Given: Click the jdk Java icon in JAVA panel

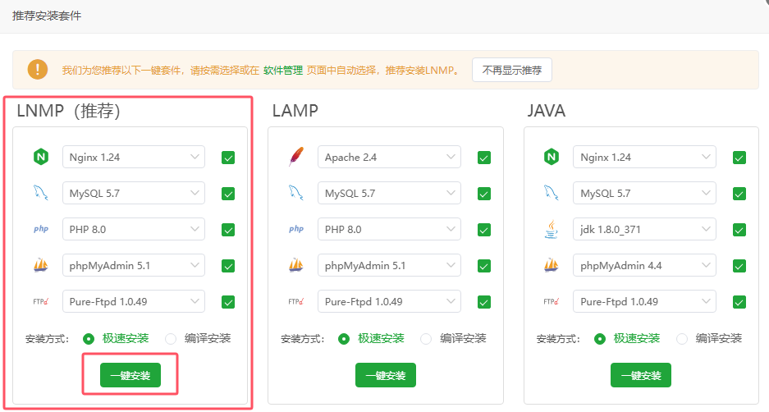Looking at the screenshot, I should tap(552, 230).
